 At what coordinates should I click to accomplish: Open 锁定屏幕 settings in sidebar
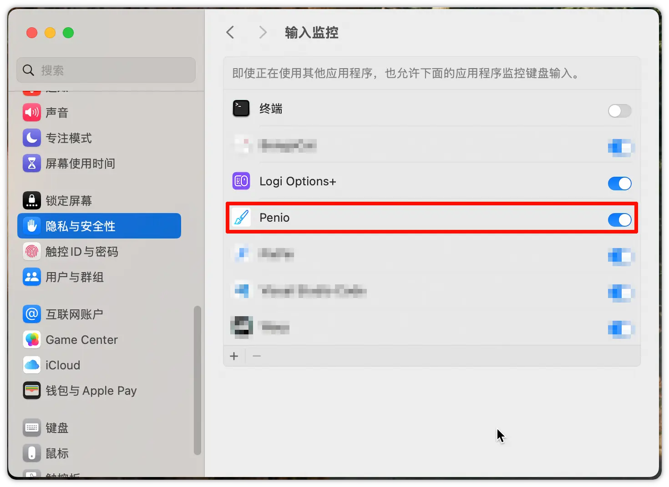point(68,200)
